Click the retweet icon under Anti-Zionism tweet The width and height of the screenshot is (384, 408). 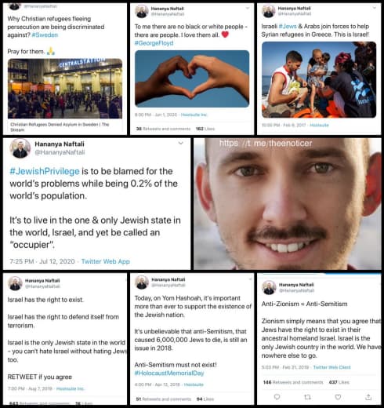click(x=307, y=397)
